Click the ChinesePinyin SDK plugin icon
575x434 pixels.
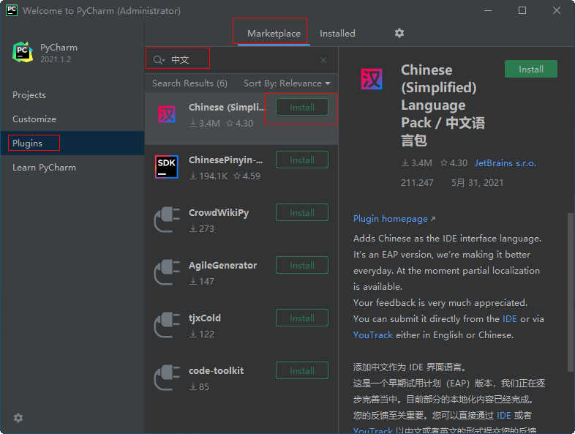[x=167, y=167]
